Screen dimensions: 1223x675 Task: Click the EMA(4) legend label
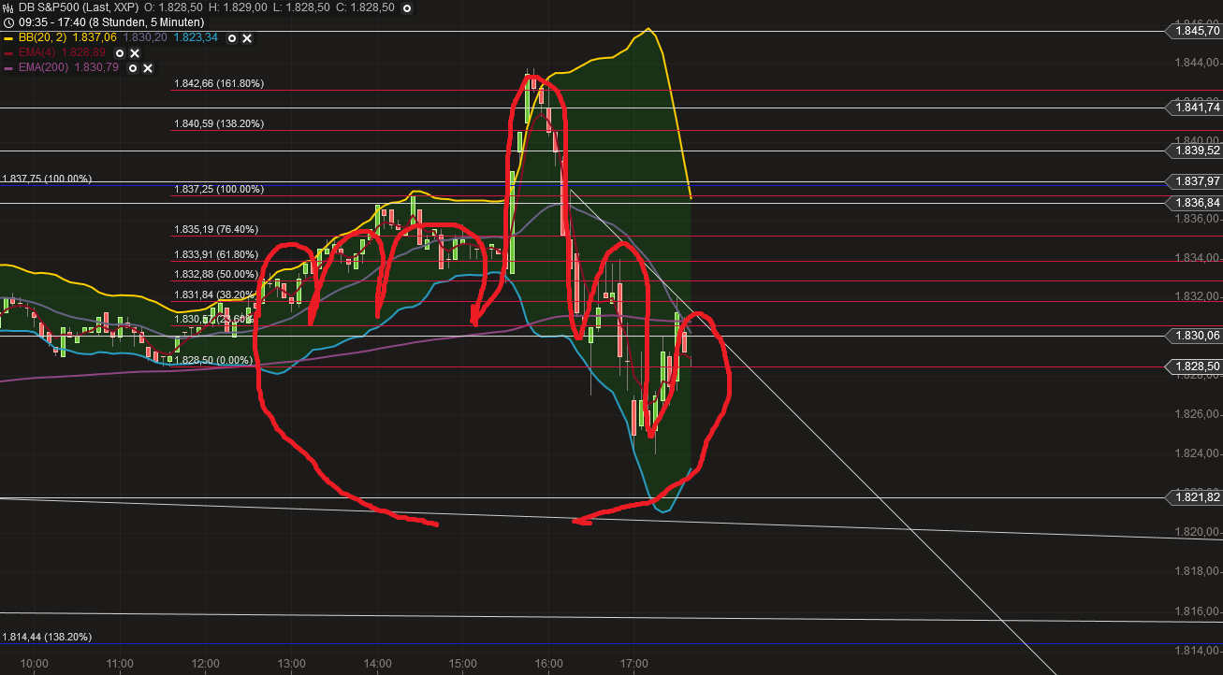tap(36, 53)
